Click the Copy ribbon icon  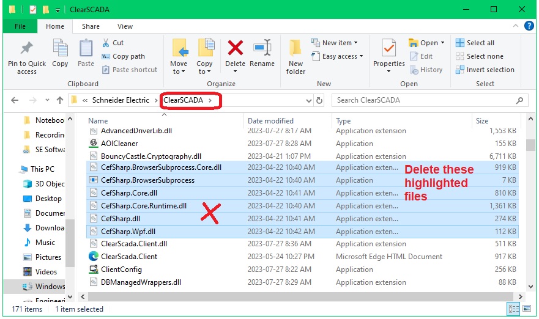click(60, 48)
